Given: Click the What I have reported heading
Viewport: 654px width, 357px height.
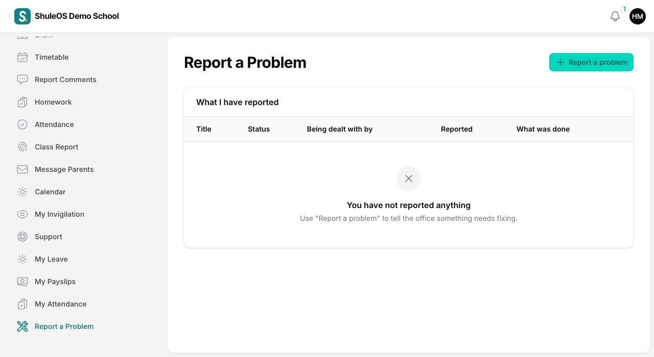Looking at the screenshot, I should click(238, 102).
